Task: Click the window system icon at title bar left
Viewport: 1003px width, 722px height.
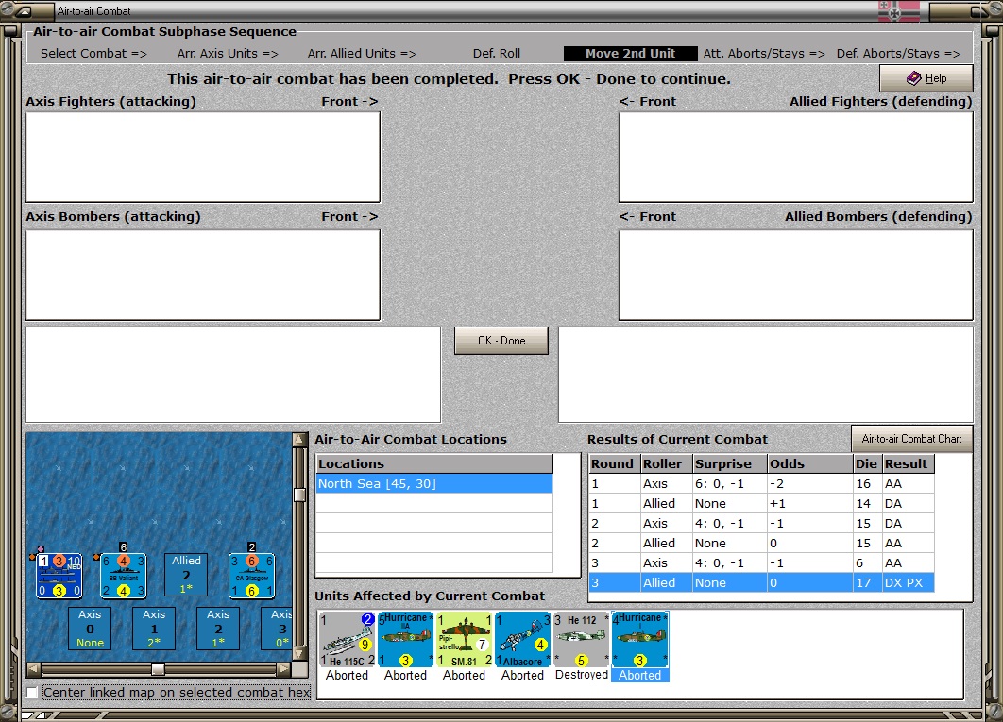Action: click(25, 11)
